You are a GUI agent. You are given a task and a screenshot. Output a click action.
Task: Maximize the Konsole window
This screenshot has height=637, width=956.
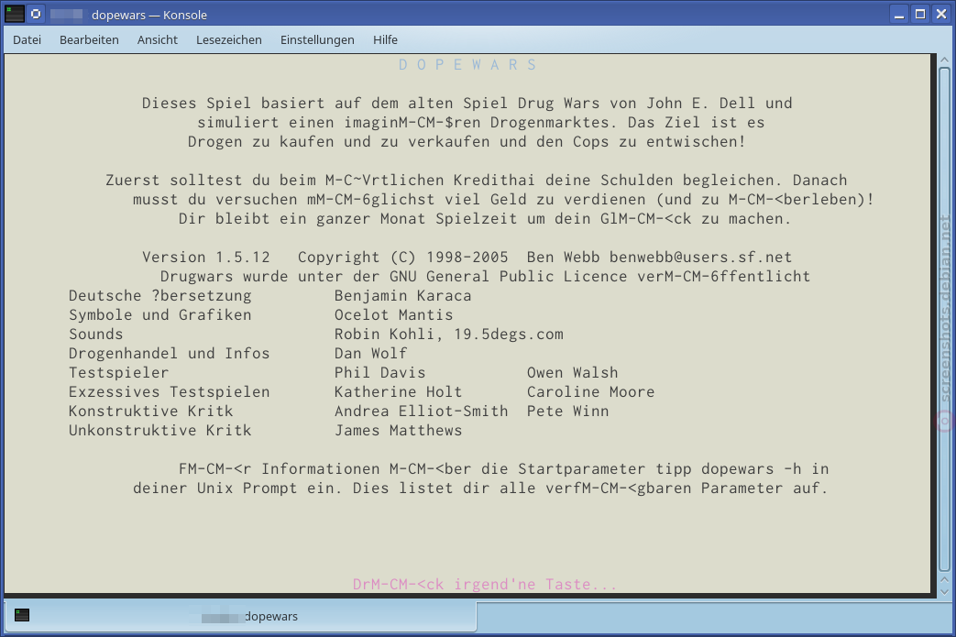pos(920,14)
